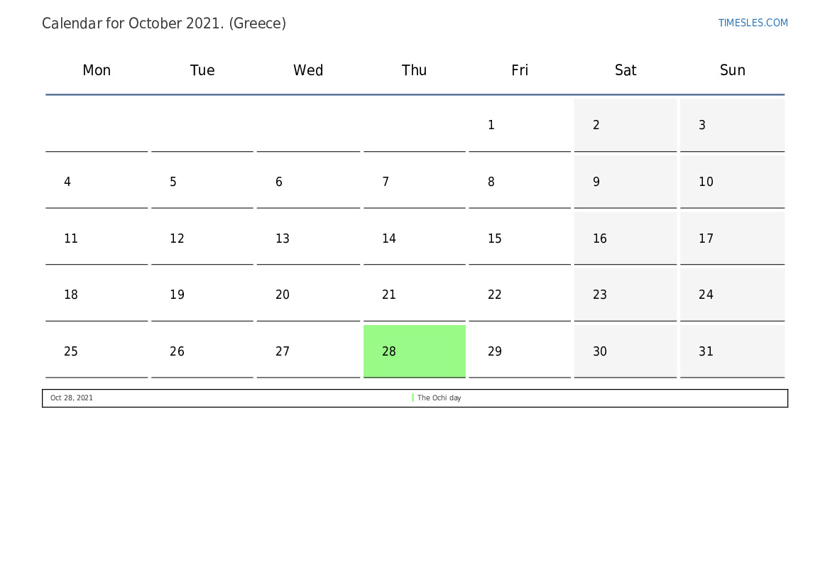Screen dimensions: 830x587
Task: Select Sunday October 3
Action: pyautogui.click(x=733, y=126)
